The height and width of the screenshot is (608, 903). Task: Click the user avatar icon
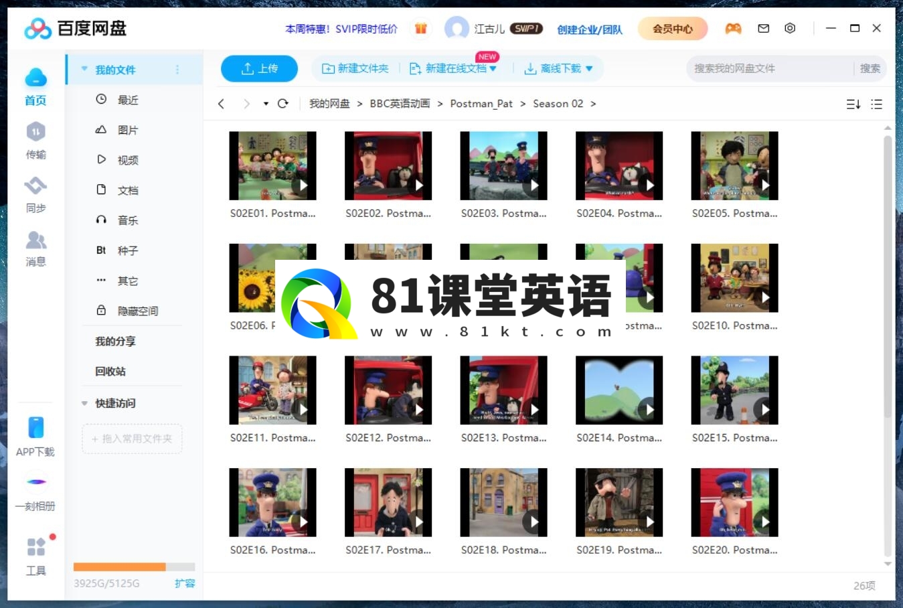(x=457, y=28)
